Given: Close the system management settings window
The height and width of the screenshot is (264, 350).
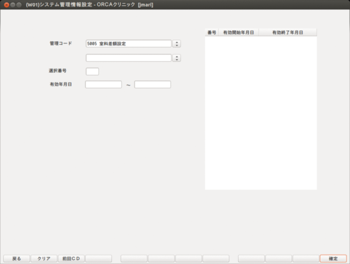Looking at the screenshot, I should [x=7, y=5].
